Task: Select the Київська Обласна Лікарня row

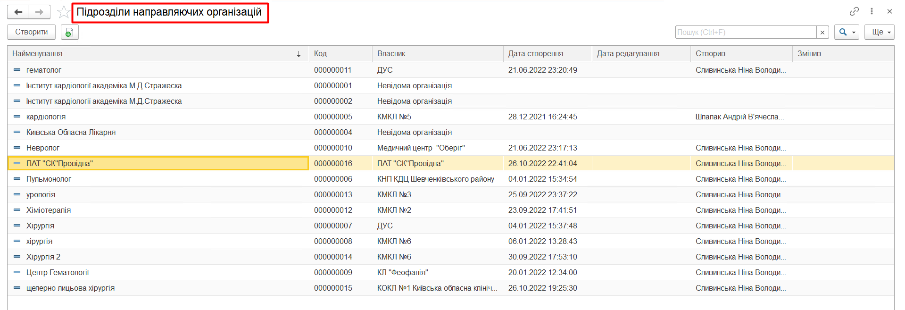Action: tap(71, 133)
